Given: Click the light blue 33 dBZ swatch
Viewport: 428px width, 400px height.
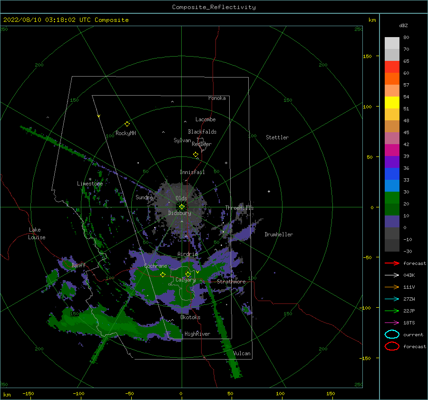Looking at the screenshot, I should tap(392, 185).
